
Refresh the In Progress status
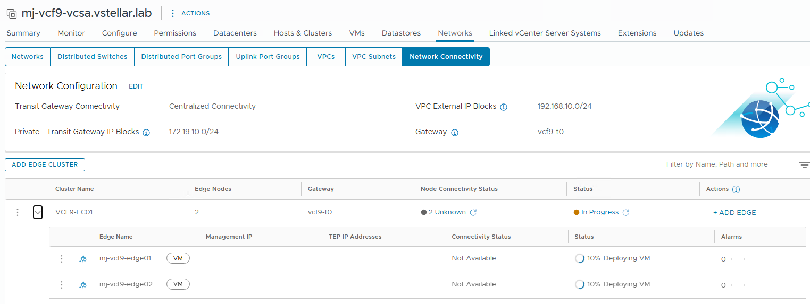pyautogui.click(x=626, y=213)
